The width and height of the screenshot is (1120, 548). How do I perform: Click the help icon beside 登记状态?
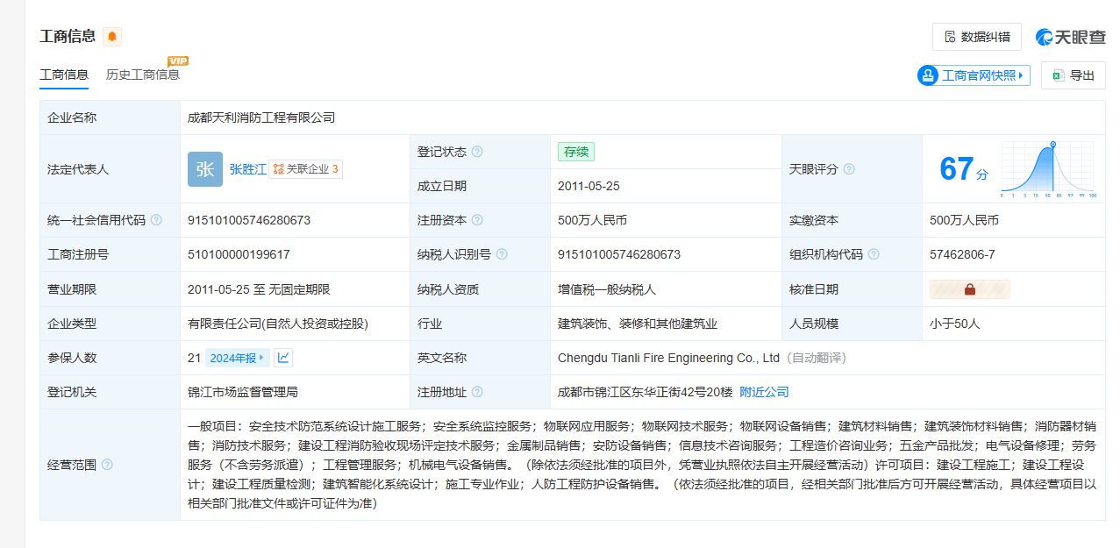[x=477, y=152]
